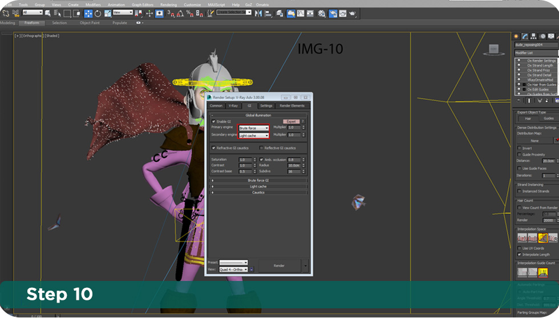The image size is (559, 318).
Task: Click the Render button
Action: click(279, 266)
